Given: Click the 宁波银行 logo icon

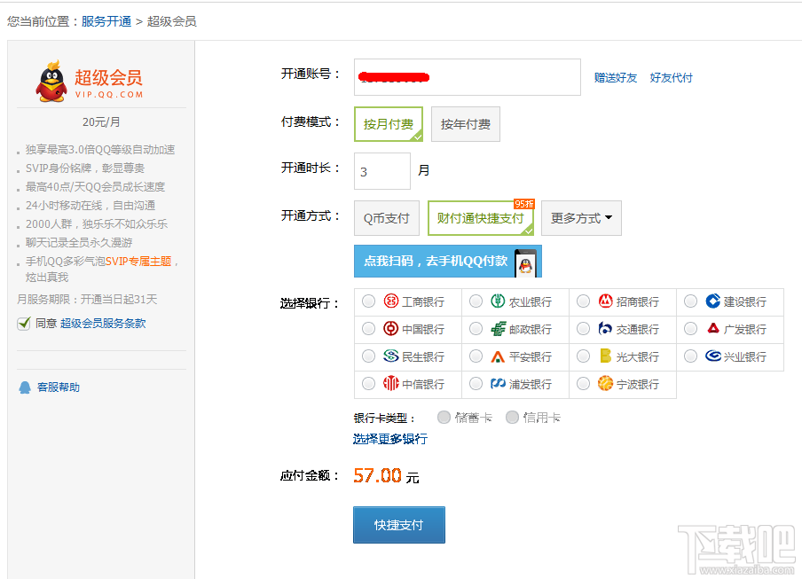Looking at the screenshot, I should [x=605, y=383].
